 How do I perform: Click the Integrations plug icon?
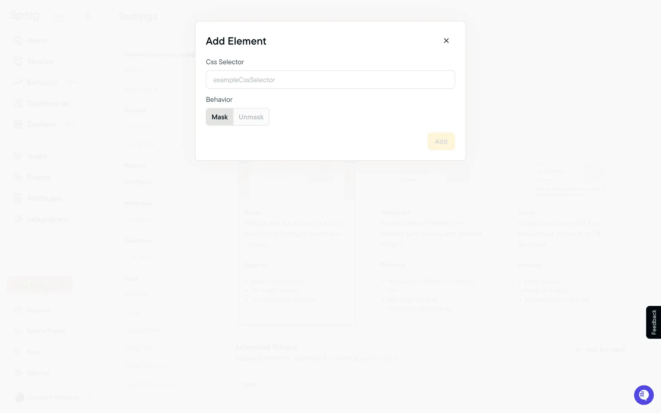(x=18, y=219)
